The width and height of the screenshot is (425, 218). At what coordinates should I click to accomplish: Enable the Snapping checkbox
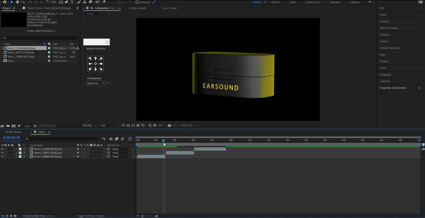pos(137,2)
